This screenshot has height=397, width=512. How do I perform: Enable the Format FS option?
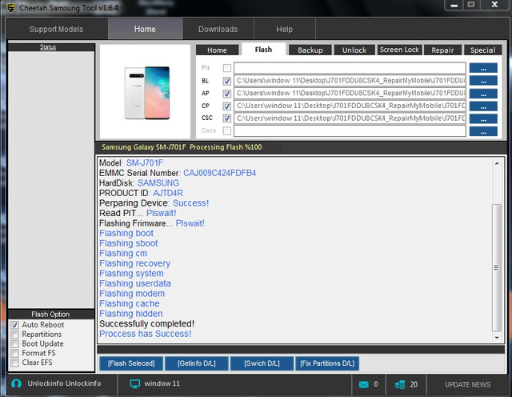pos(14,353)
